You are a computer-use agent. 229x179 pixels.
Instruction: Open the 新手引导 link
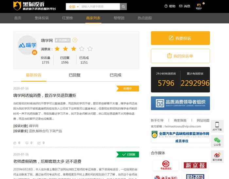click(157, 121)
